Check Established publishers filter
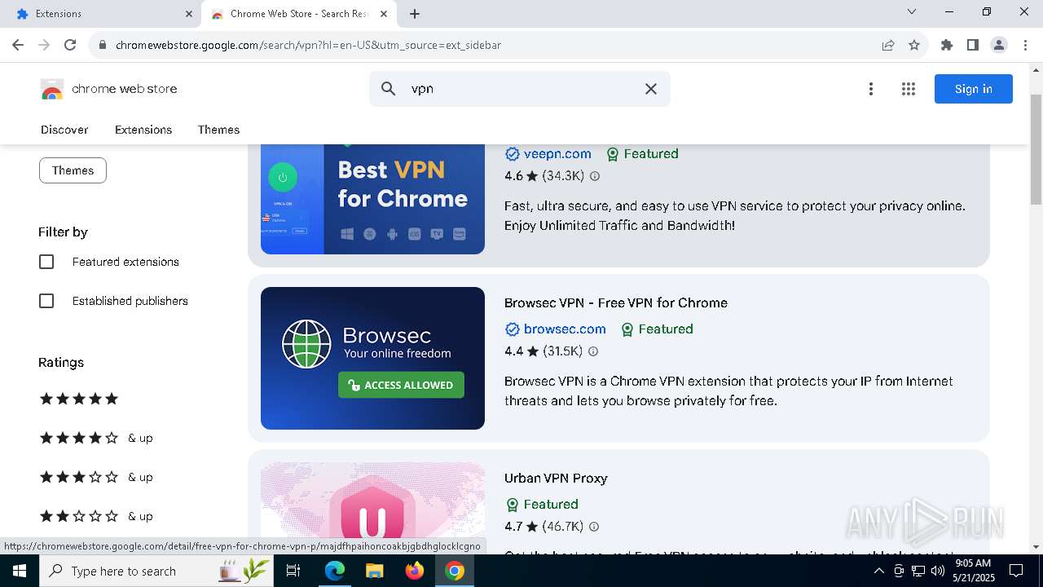Viewport: 1043px width, 587px height. (x=46, y=301)
